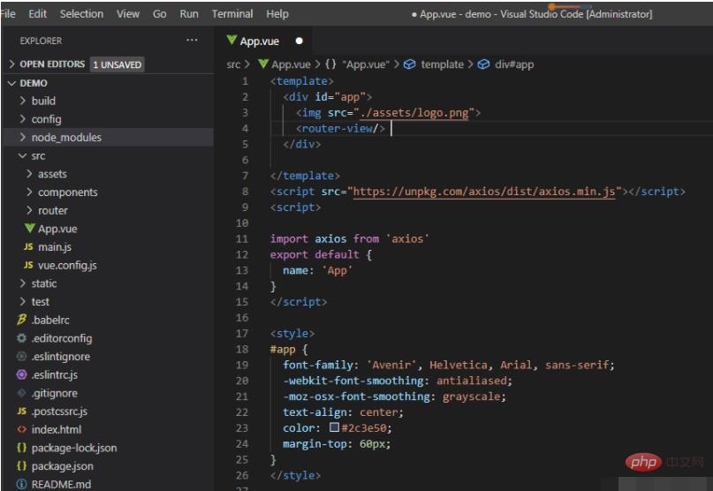Click the purple ESLint icon for .eslintrc.js
The image size is (713, 491).
pos(21,374)
